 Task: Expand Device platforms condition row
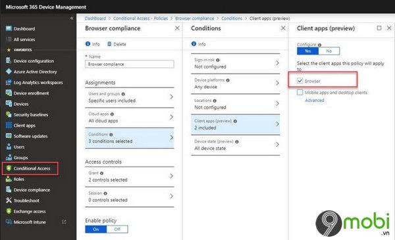[236, 84]
